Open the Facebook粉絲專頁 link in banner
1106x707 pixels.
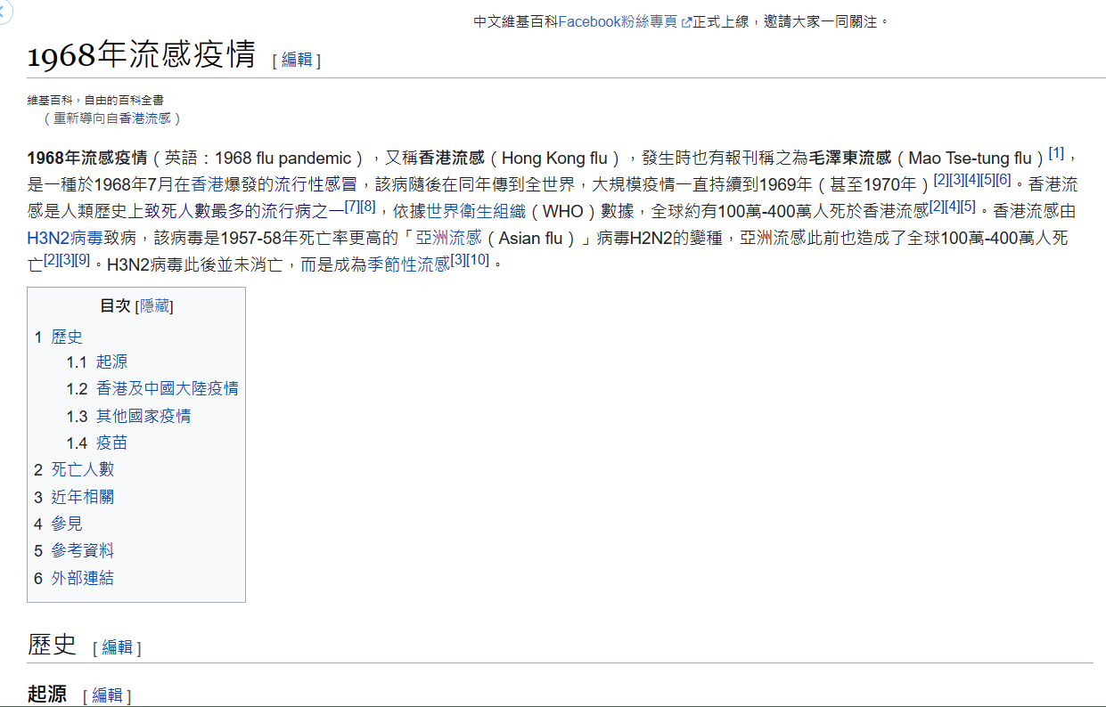pyautogui.click(x=618, y=21)
